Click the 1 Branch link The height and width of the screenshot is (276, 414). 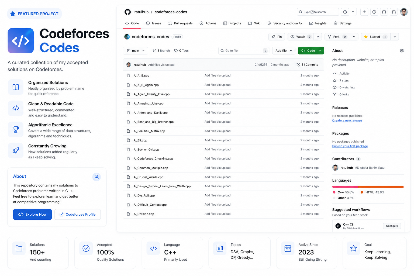[161, 51]
